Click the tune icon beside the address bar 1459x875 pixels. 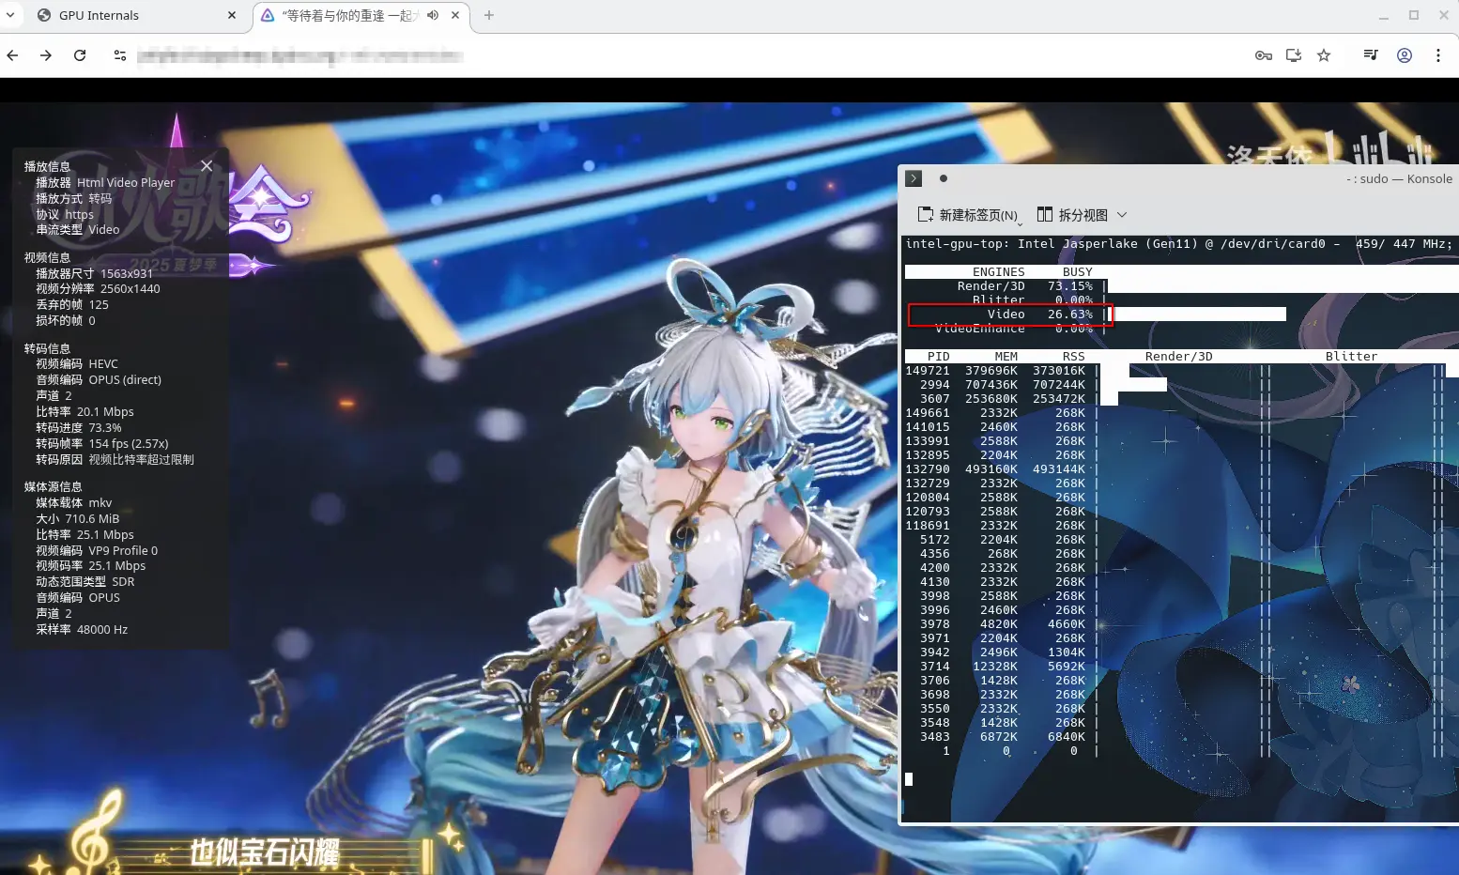119,55
